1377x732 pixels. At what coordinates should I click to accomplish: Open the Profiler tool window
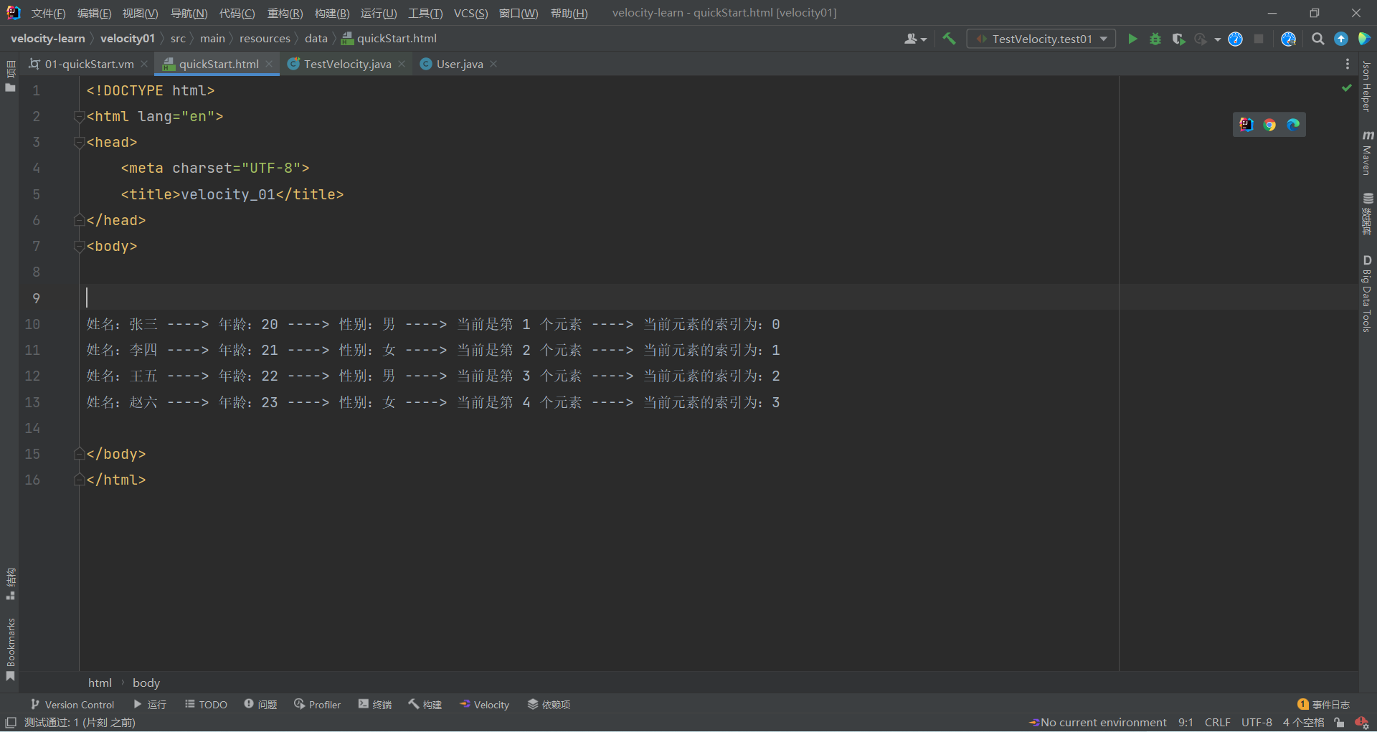coord(317,705)
